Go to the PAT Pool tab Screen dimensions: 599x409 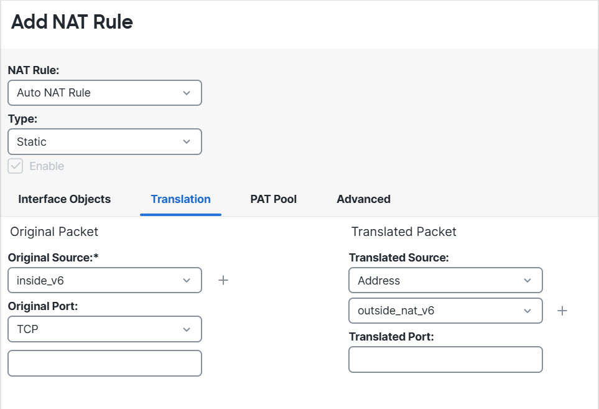pos(273,199)
